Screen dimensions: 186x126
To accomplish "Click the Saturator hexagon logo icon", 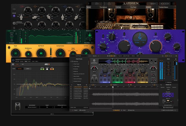I will tap(94, 60).
